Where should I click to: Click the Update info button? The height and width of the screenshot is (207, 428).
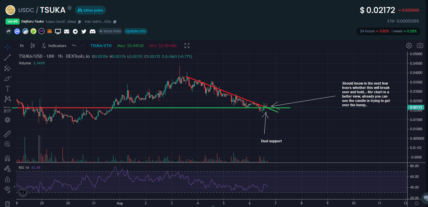coord(136,31)
